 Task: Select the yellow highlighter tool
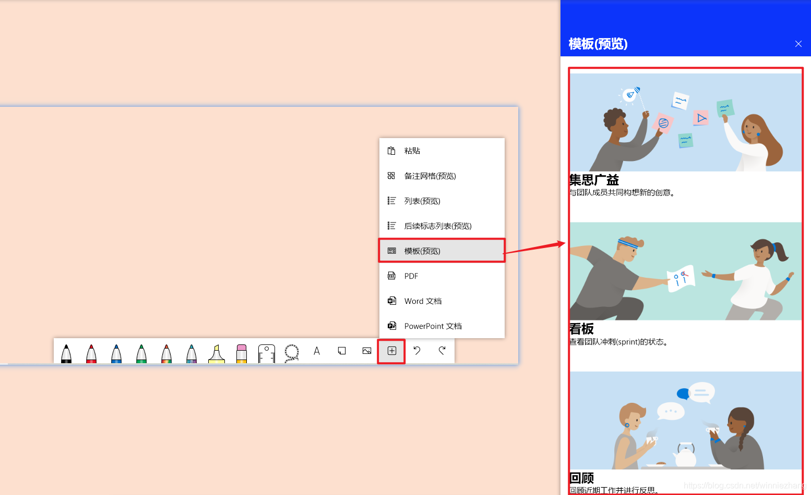click(217, 353)
